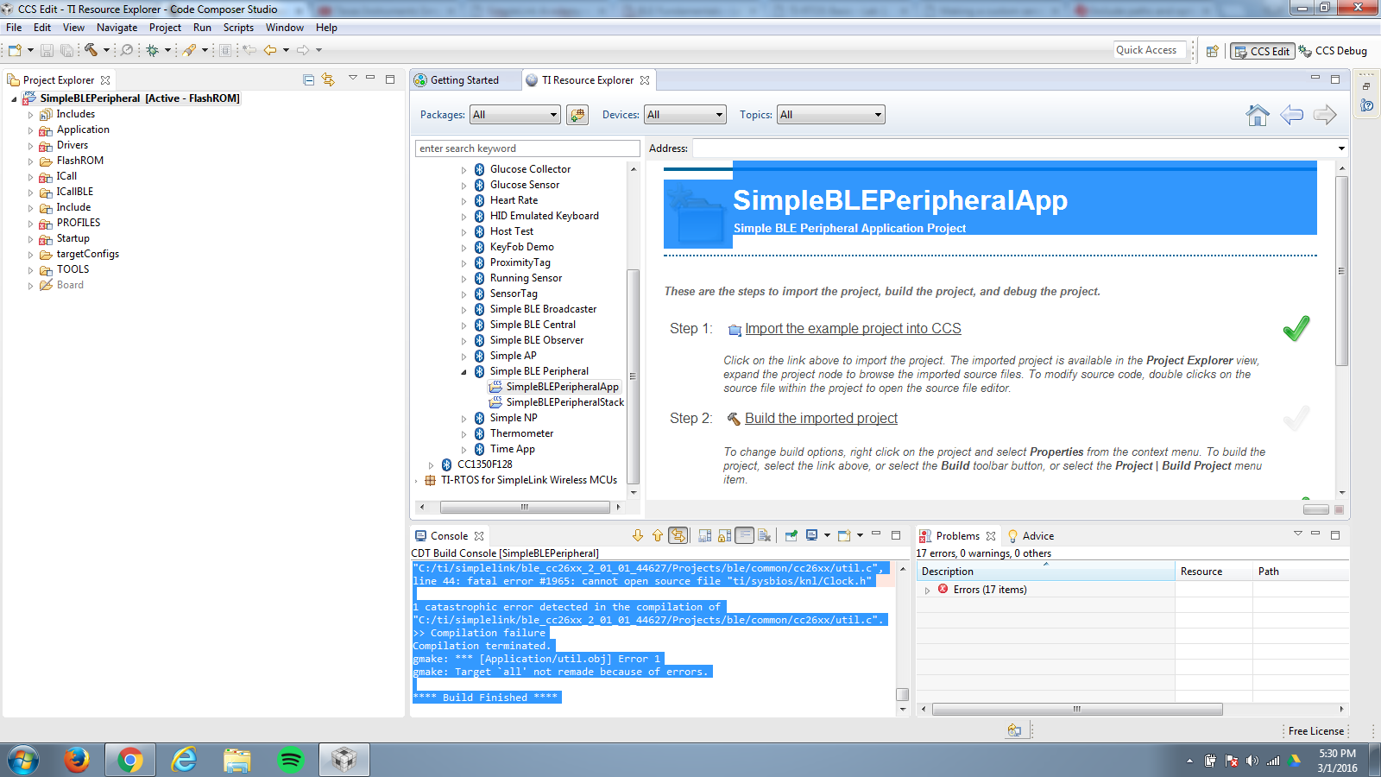The image size is (1381, 777).
Task: Open the Packages dropdown
Action: (x=515, y=115)
